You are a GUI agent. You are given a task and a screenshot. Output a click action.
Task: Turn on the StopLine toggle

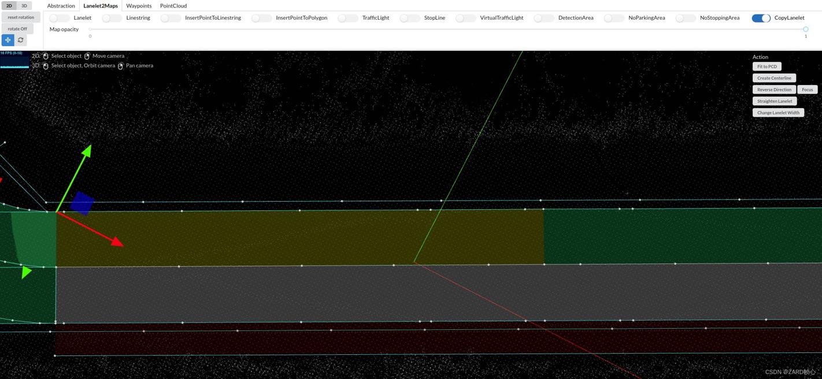tap(409, 18)
